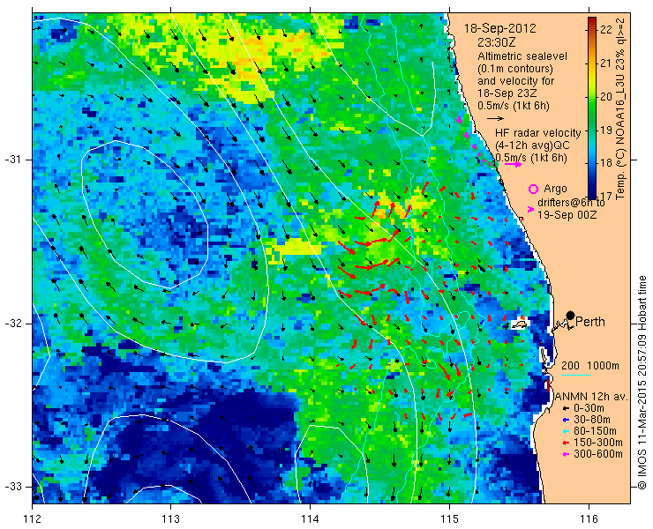
Task: Click the '200 1000m' isobath label
Action: coord(590,366)
